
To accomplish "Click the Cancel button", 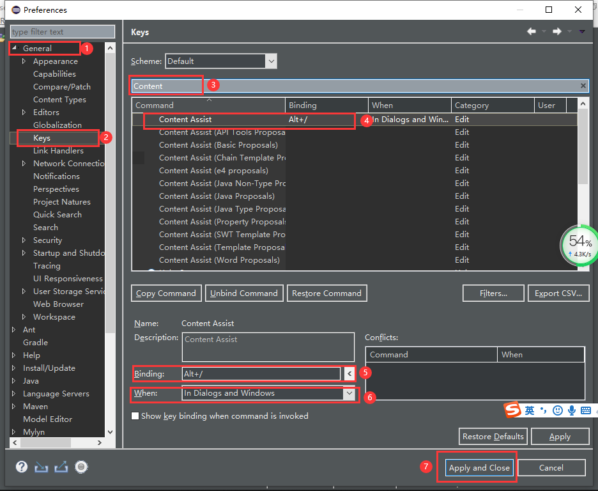I will tap(551, 468).
